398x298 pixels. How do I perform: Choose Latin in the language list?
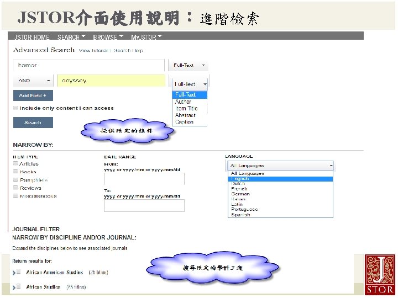pos(280,204)
